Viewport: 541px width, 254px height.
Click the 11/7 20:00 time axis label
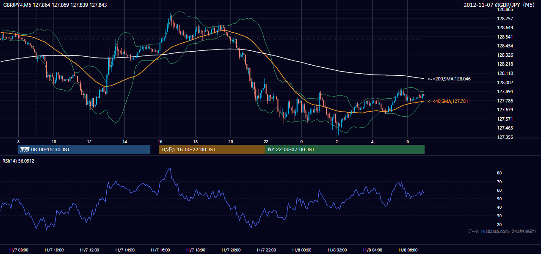pos(230,250)
